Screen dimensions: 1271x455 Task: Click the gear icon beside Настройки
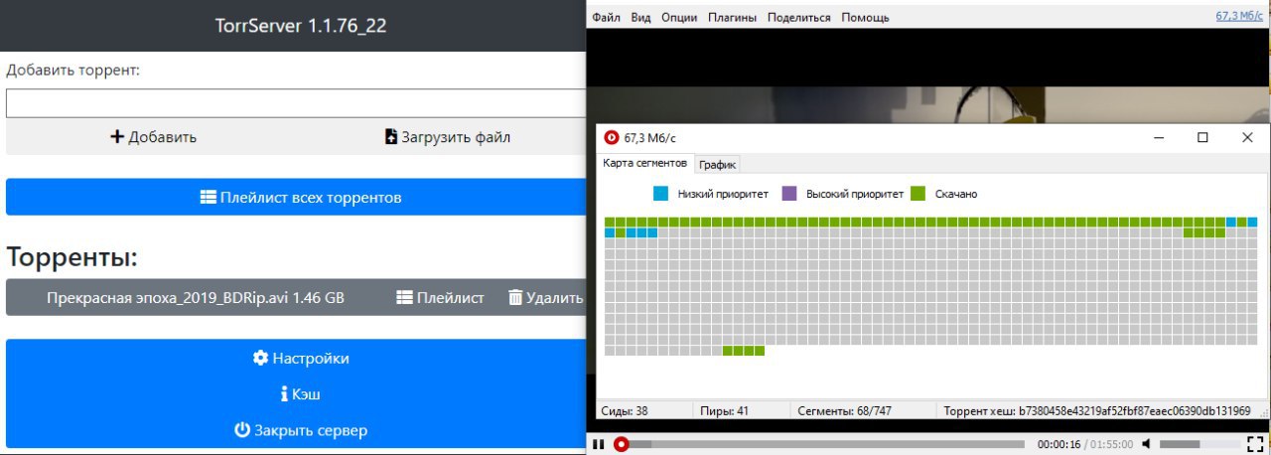260,358
